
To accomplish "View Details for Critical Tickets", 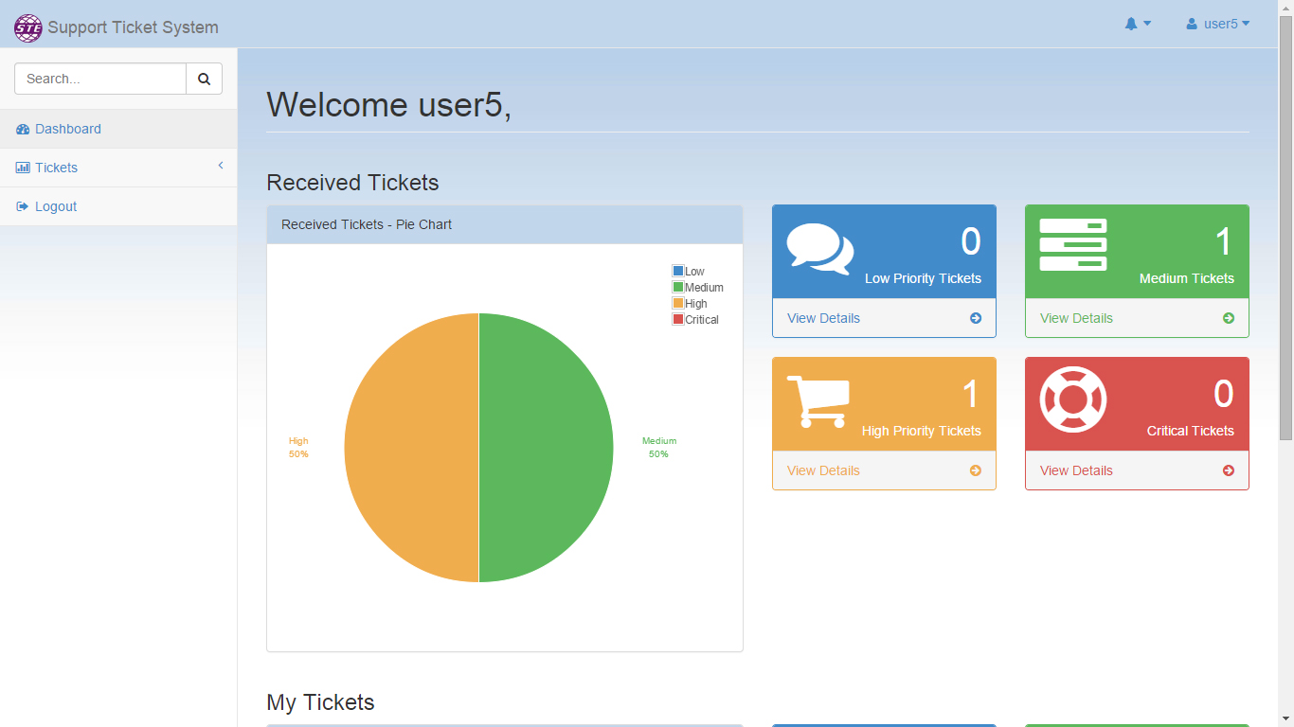I will pyautogui.click(x=1076, y=470).
